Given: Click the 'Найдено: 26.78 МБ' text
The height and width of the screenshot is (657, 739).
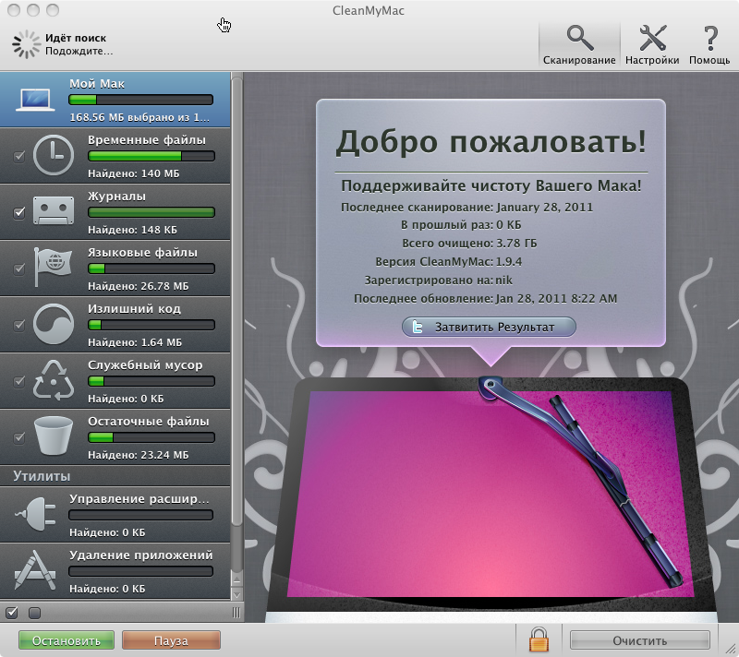Looking at the screenshot, I should (138, 286).
